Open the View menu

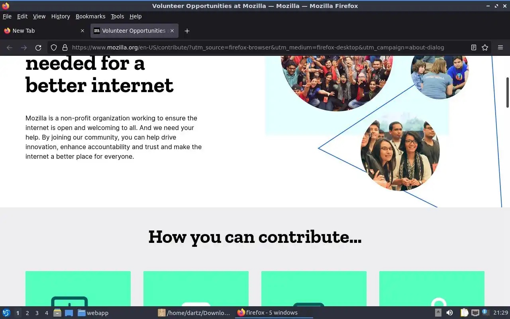point(39,16)
